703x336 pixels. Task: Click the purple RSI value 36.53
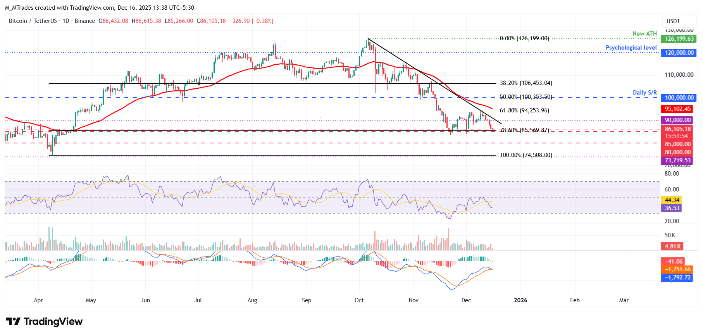[x=672, y=208]
